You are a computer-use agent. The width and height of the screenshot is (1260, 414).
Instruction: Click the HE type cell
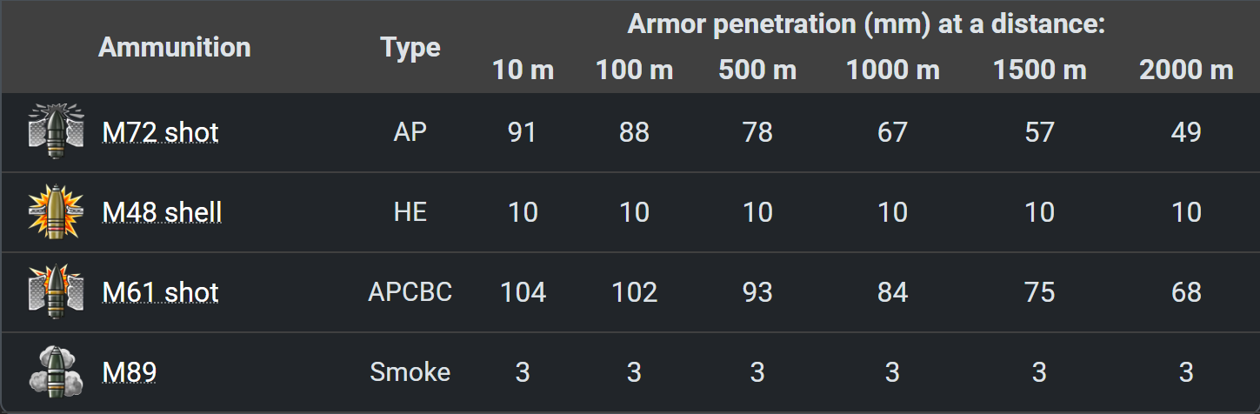tap(410, 212)
